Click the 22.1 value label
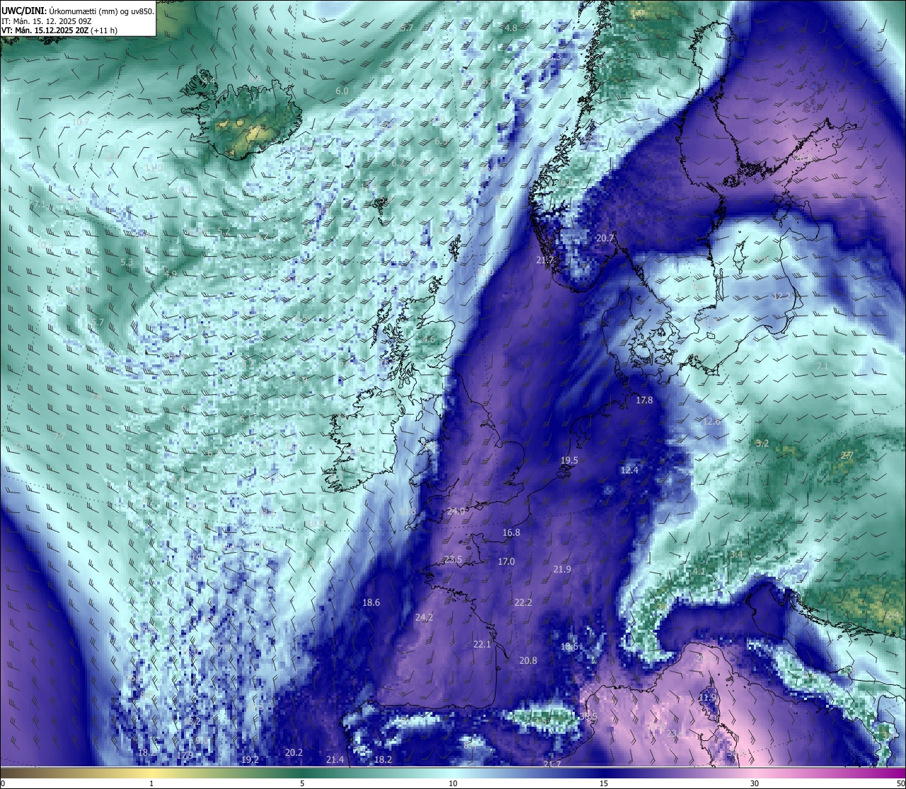 482,645
